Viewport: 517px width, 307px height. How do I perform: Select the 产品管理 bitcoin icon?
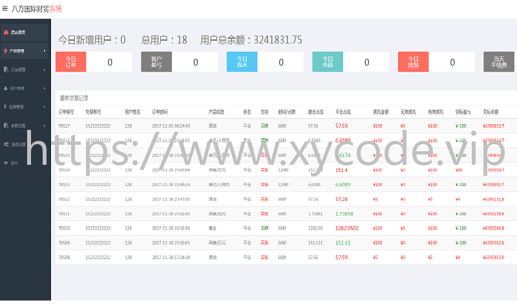pos(6,51)
